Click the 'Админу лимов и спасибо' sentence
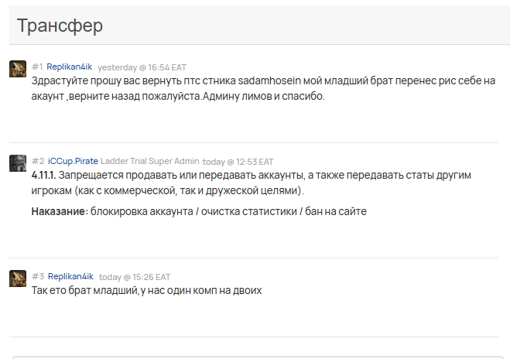Viewport: 510px width, 359px height. 264,96
